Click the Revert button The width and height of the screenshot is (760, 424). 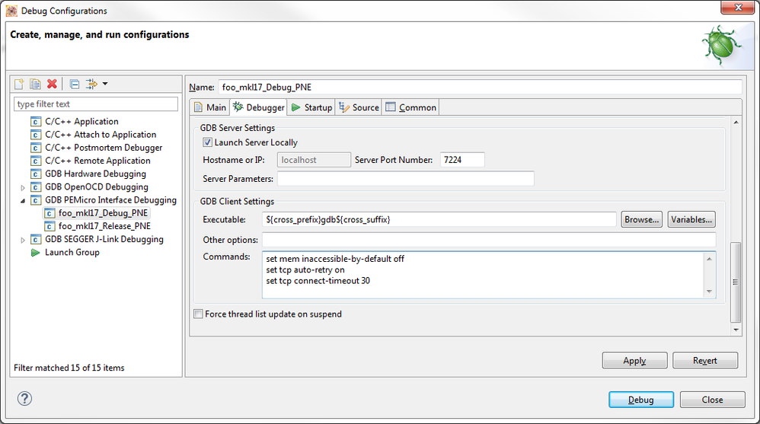[705, 361]
